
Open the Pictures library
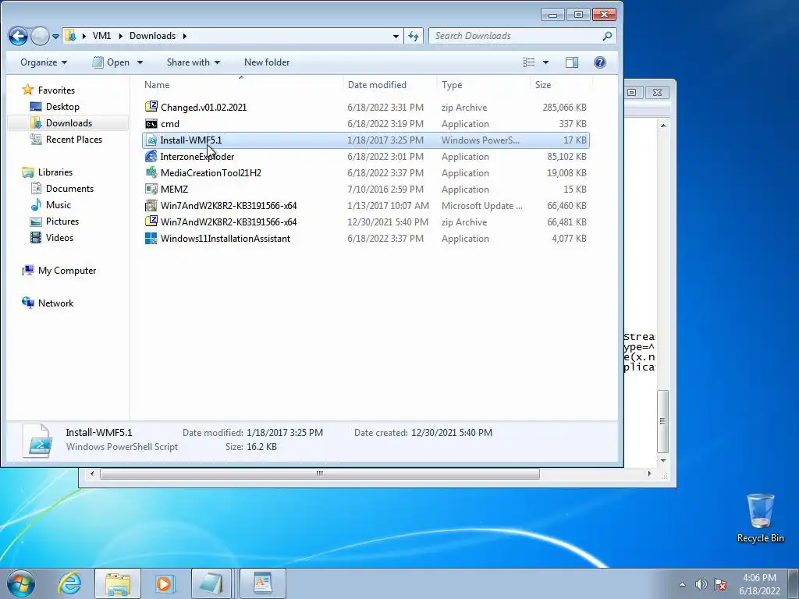coord(62,221)
